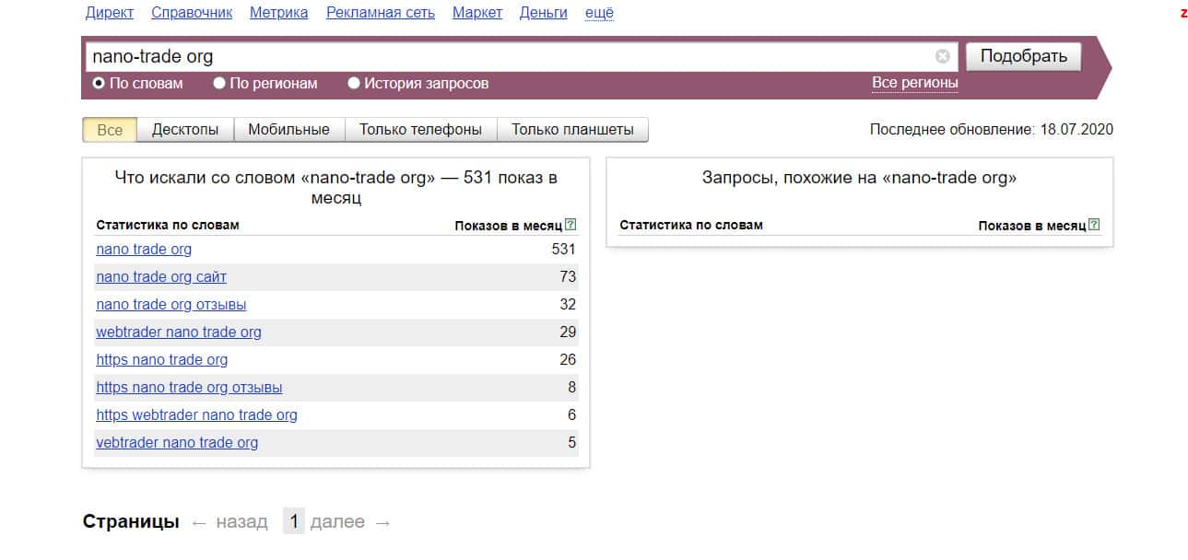Click in the keyword search input field

pos(507,56)
